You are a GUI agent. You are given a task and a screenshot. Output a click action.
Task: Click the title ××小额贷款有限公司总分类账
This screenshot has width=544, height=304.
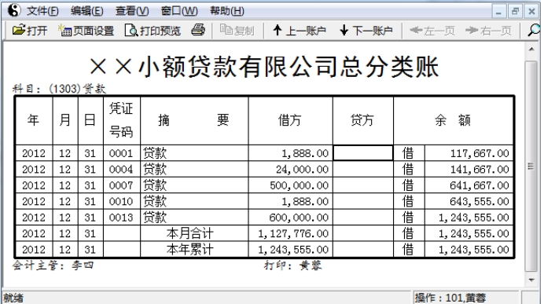[x=264, y=67]
